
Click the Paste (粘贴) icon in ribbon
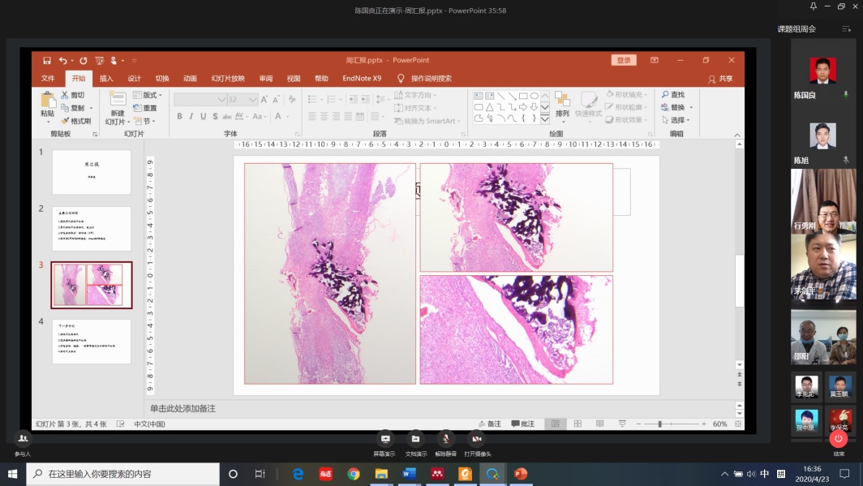tap(48, 99)
